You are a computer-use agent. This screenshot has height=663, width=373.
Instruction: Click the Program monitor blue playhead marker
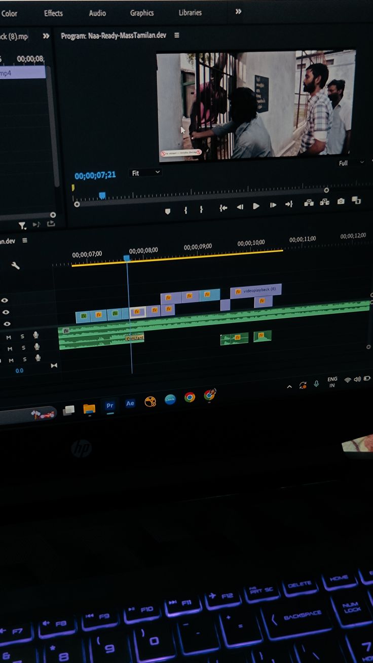point(102,195)
